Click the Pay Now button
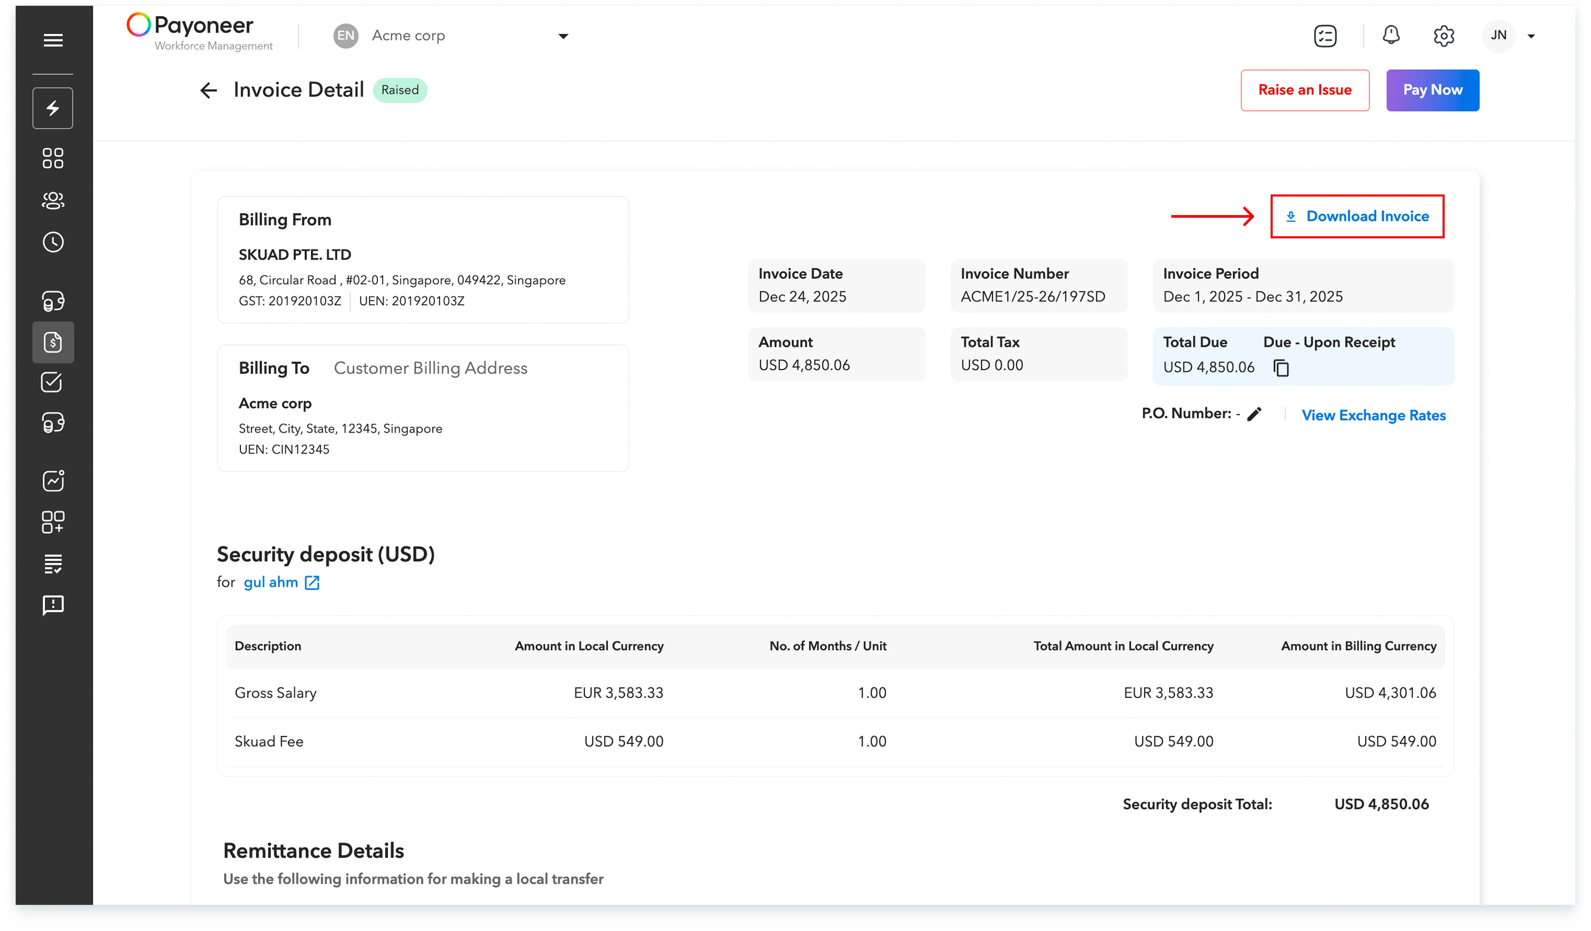1591x931 pixels. coord(1432,90)
